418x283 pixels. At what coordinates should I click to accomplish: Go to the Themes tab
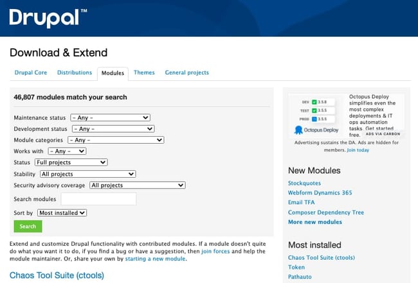[x=144, y=73]
